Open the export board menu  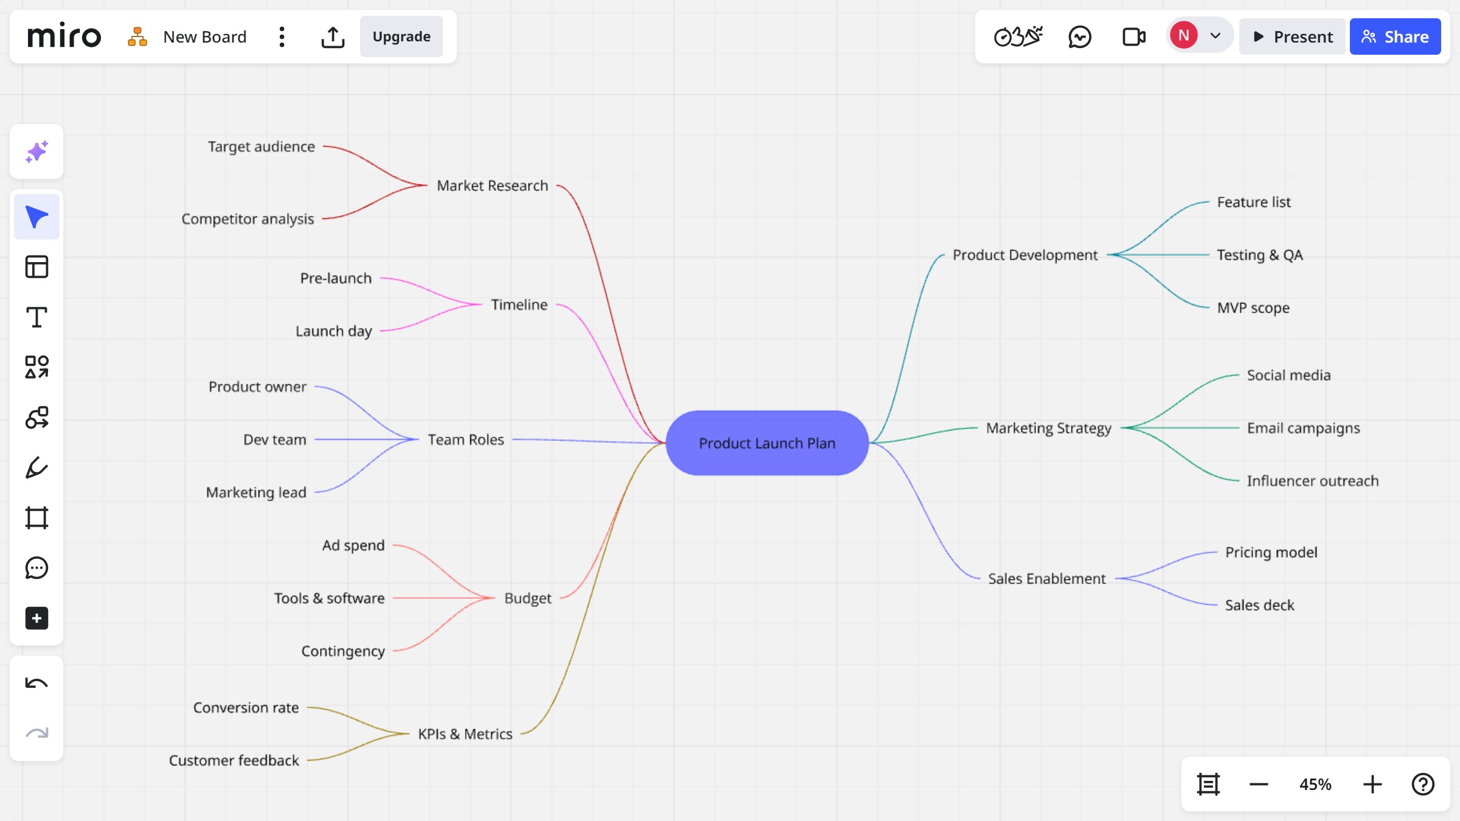tap(333, 36)
